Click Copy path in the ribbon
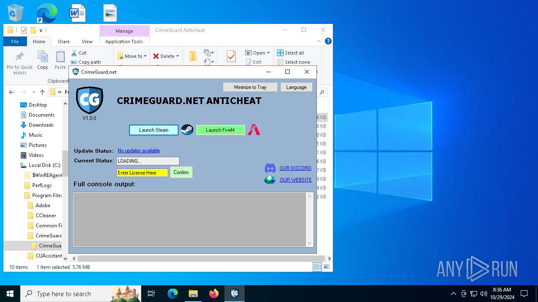 tap(86, 62)
